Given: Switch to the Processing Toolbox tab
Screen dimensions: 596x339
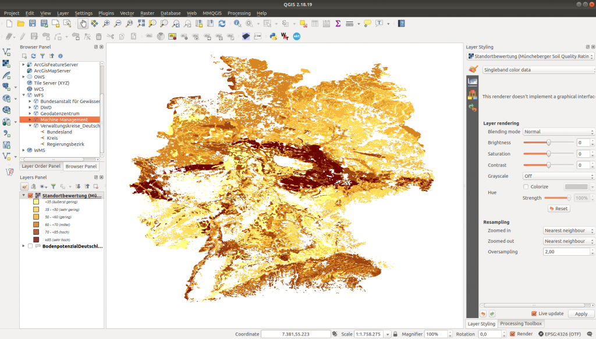Looking at the screenshot, I should 520,323.
